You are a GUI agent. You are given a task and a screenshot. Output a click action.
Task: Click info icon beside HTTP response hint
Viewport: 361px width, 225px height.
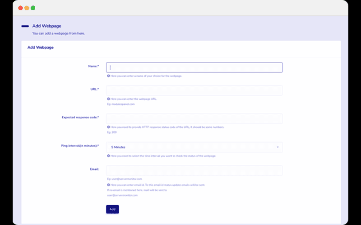click(108, 127)
